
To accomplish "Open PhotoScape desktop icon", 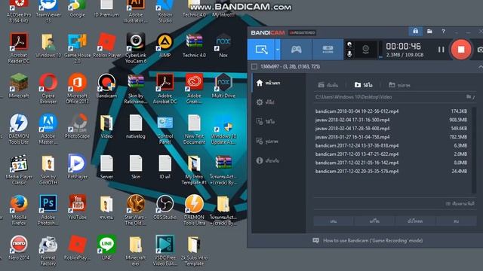I will [x=77, y=126].
